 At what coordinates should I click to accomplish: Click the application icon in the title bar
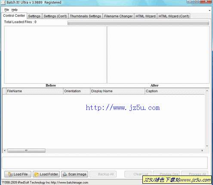click(3, 3)
